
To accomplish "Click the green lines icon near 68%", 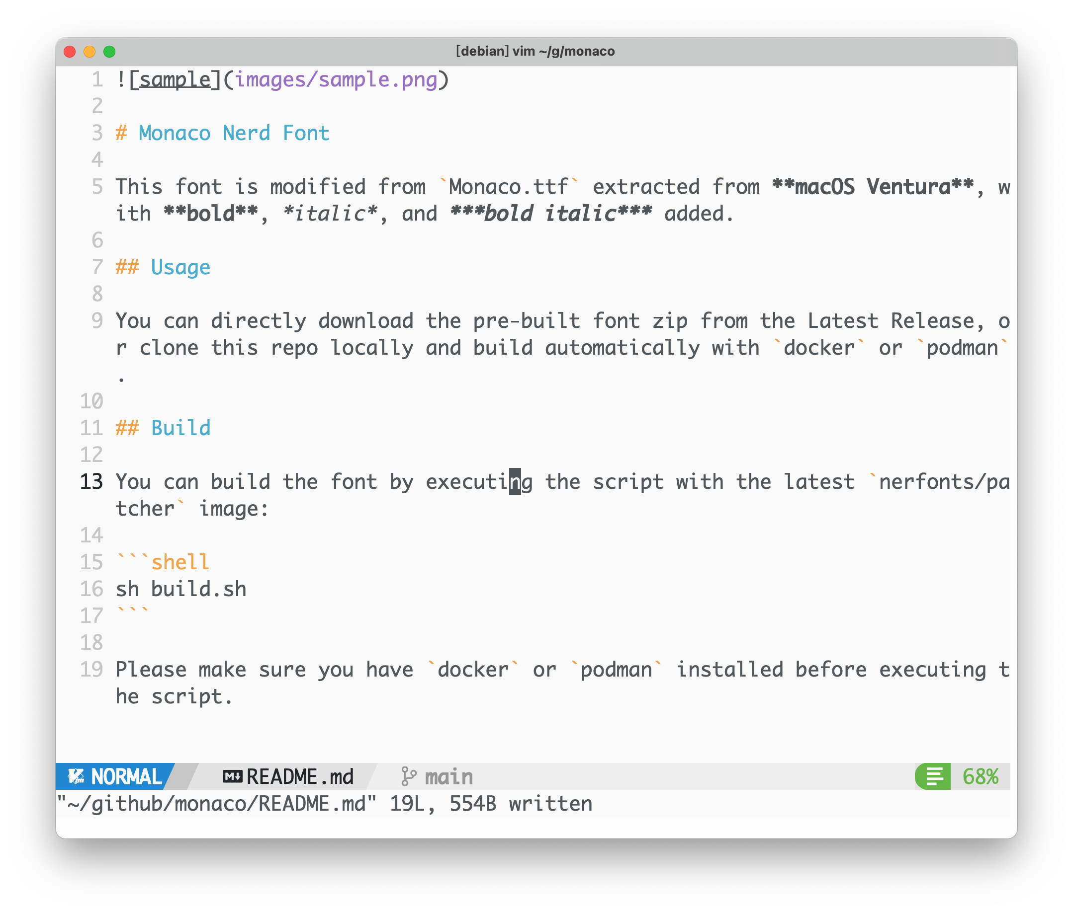I will click(934, 776).
